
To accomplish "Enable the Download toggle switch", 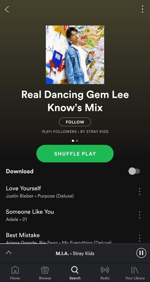I will coord(134,171).
